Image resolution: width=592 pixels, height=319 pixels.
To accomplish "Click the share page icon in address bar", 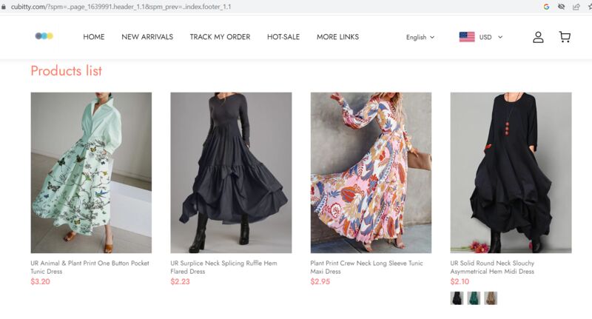I will click(576, 7).
